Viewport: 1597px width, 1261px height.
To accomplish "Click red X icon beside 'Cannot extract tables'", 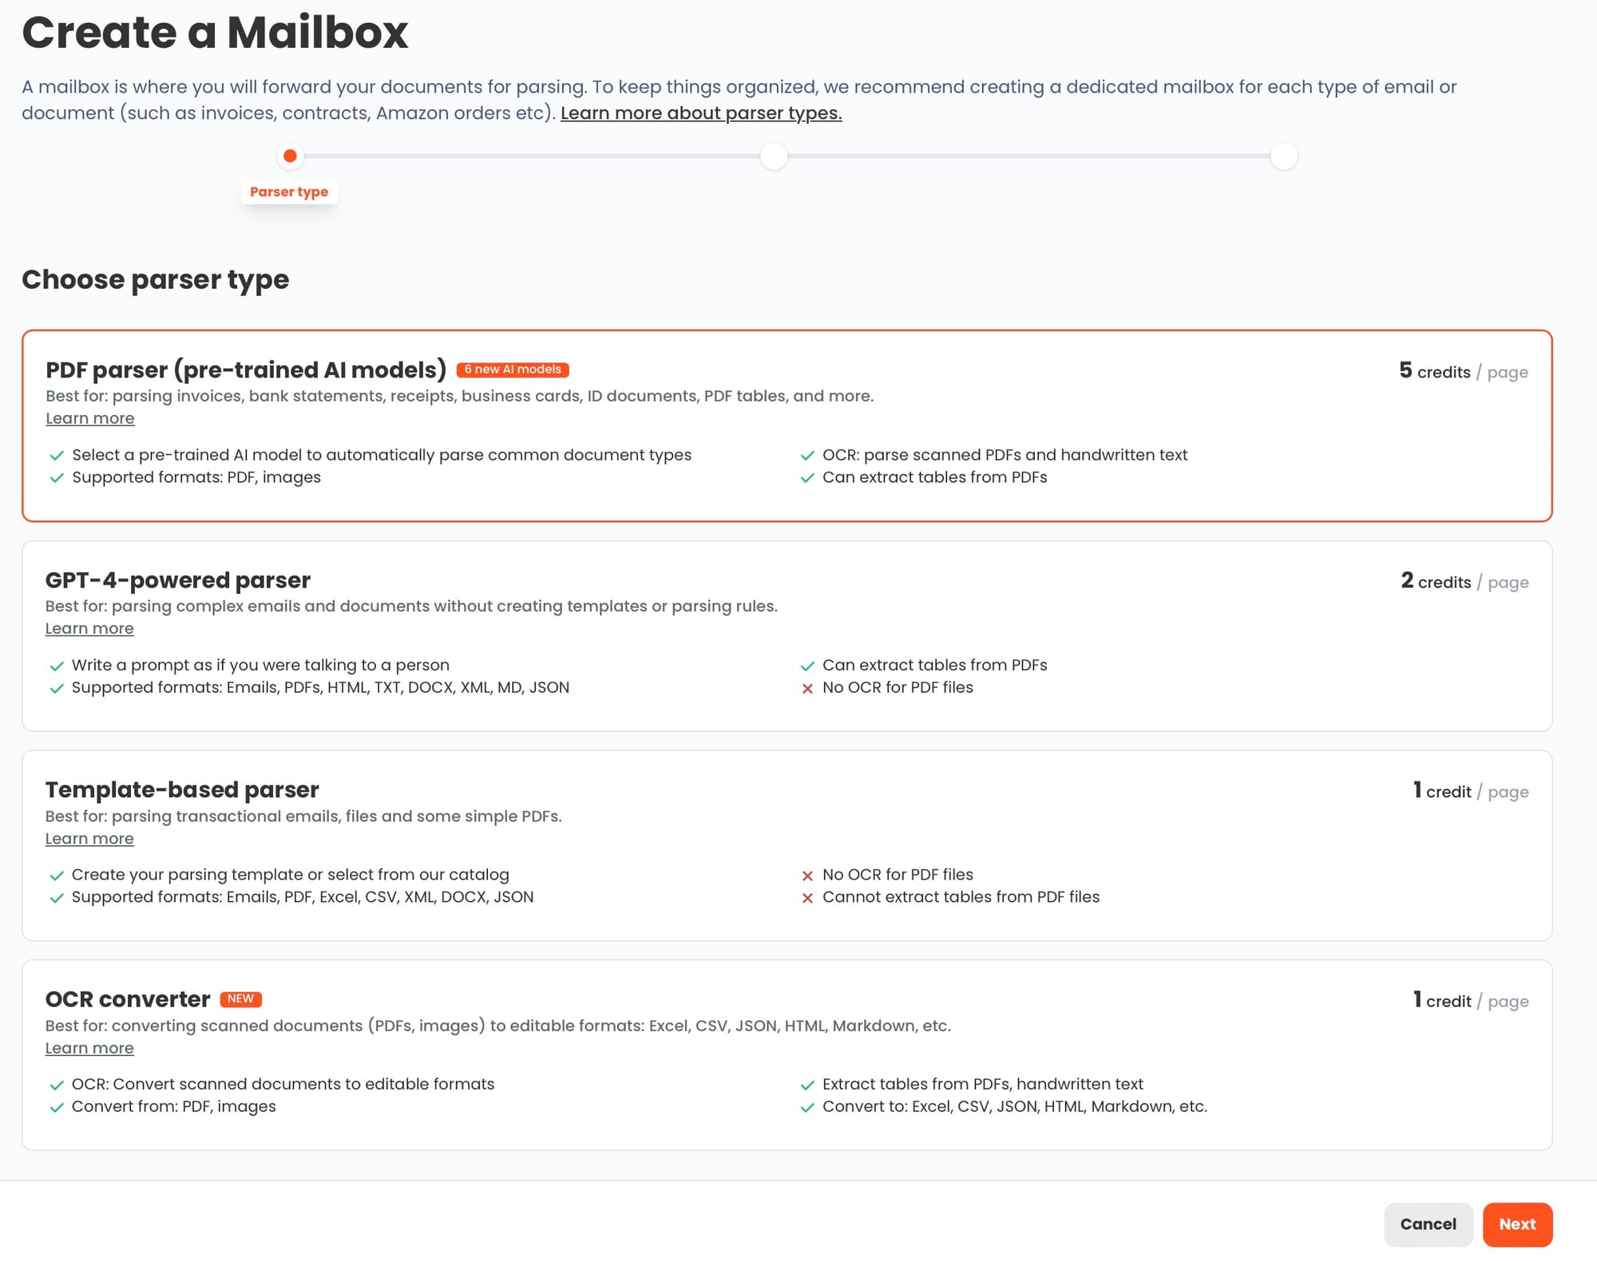I will pyautogui.click(x=807, y=898).
